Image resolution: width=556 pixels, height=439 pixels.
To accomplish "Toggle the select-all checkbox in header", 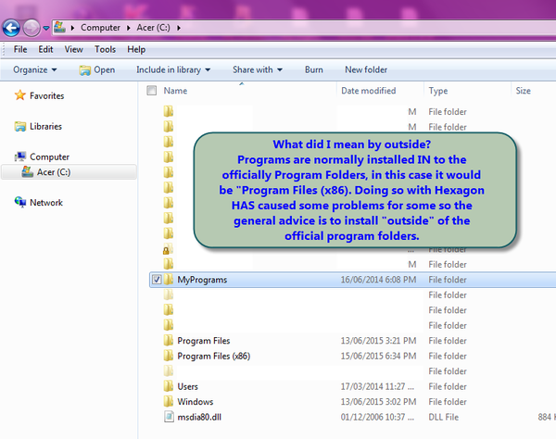I will 152,91.
